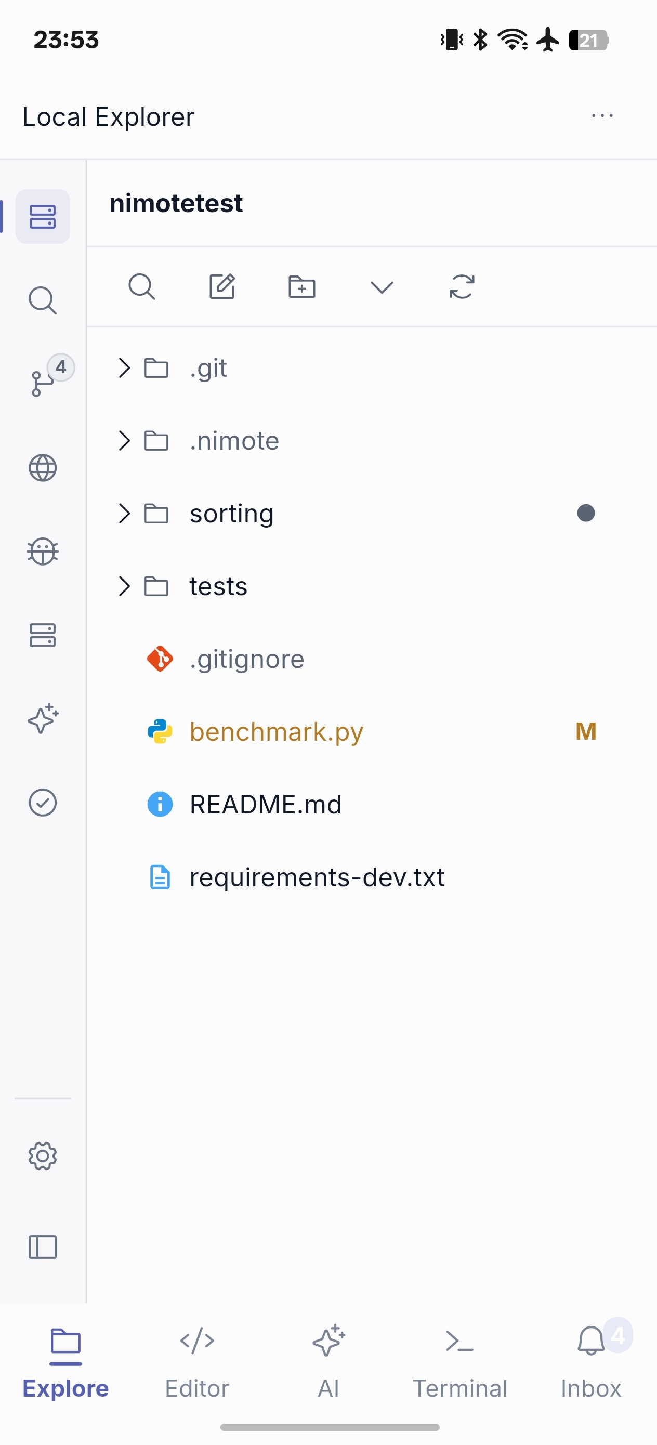Open the AI sparkle icon in sidebar
This screenshot has width=657, height=1445.
tap(43, 718)
